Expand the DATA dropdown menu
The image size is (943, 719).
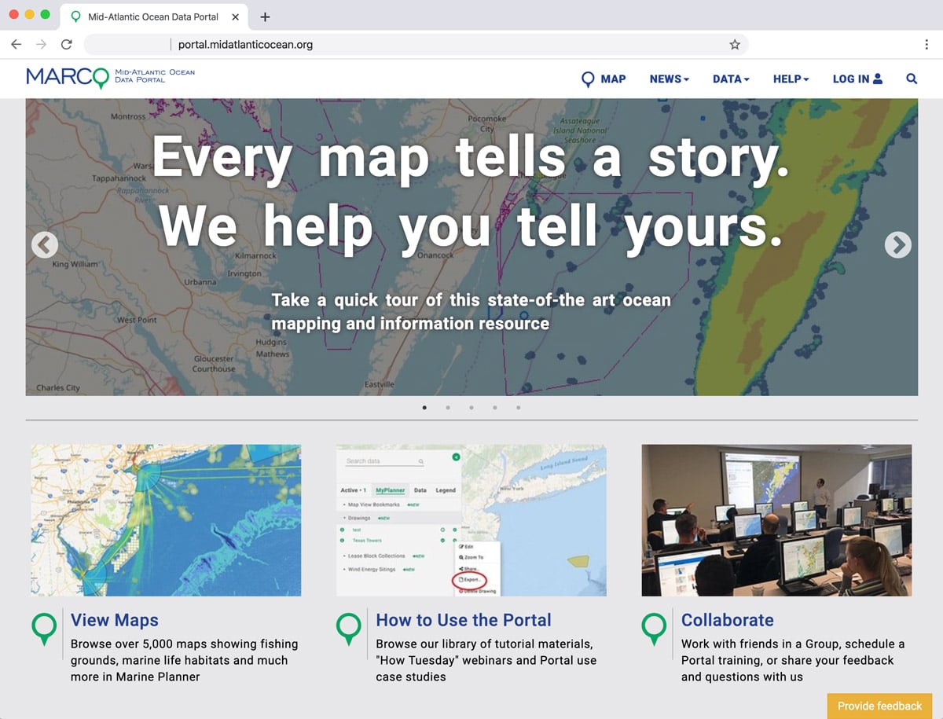coord(731,79)
